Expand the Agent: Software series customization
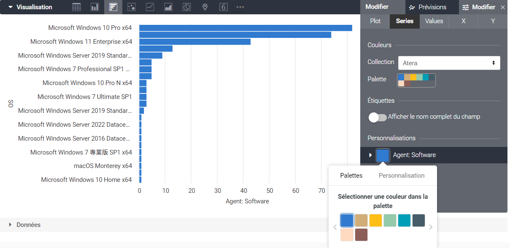 (x=370, y=155)
